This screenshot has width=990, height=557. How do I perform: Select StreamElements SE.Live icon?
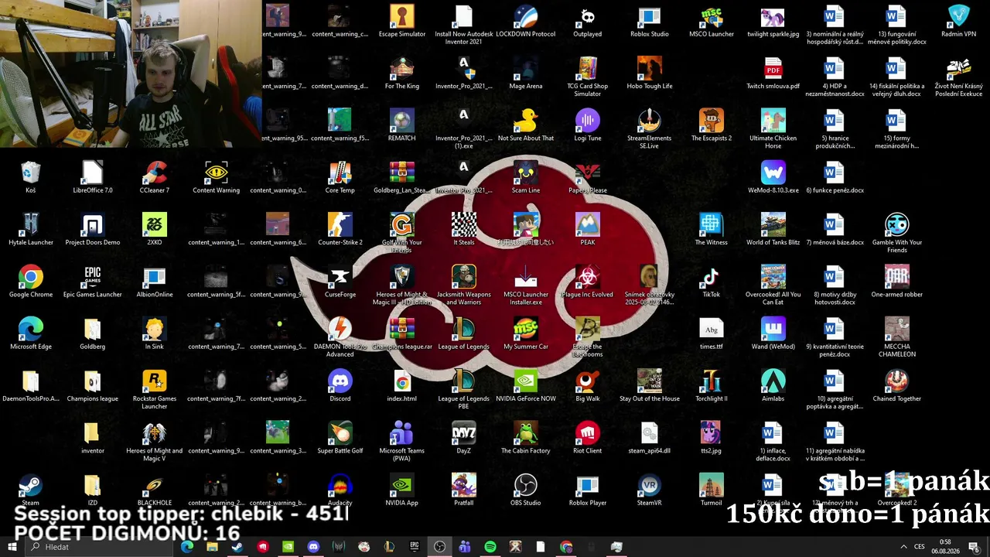[650, 121]
